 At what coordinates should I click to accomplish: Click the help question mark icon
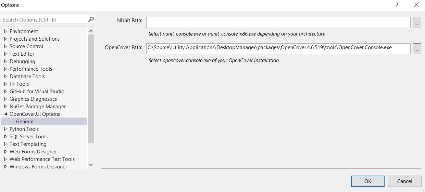(397, 5)
